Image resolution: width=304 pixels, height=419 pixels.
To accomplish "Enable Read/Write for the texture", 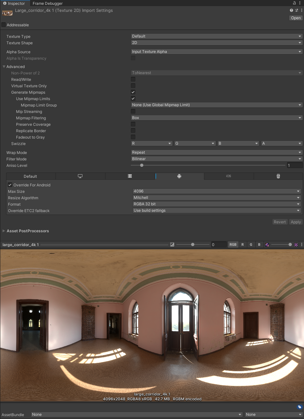I will (133, 79).
